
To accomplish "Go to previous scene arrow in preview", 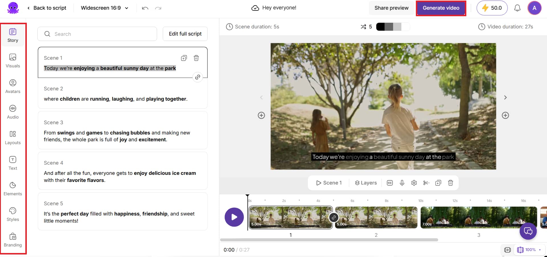I will click(261, 98).
